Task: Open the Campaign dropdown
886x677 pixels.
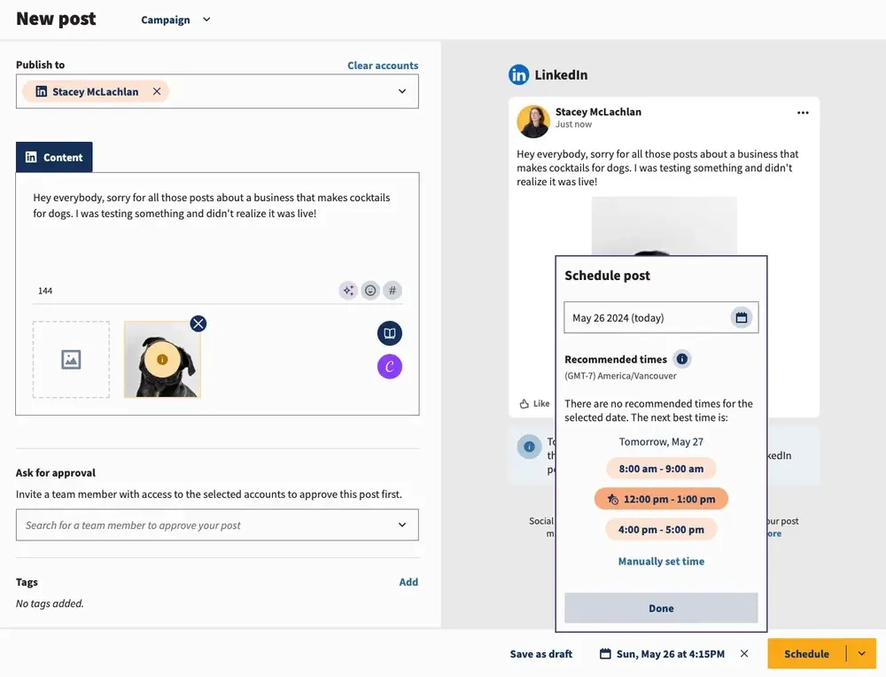Action: coord(175,19)
